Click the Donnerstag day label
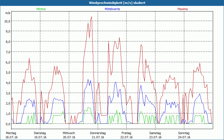 [98, 133]
